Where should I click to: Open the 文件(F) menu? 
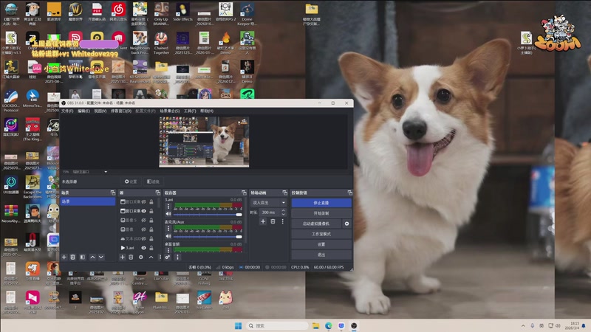click(x=67, y=111)
